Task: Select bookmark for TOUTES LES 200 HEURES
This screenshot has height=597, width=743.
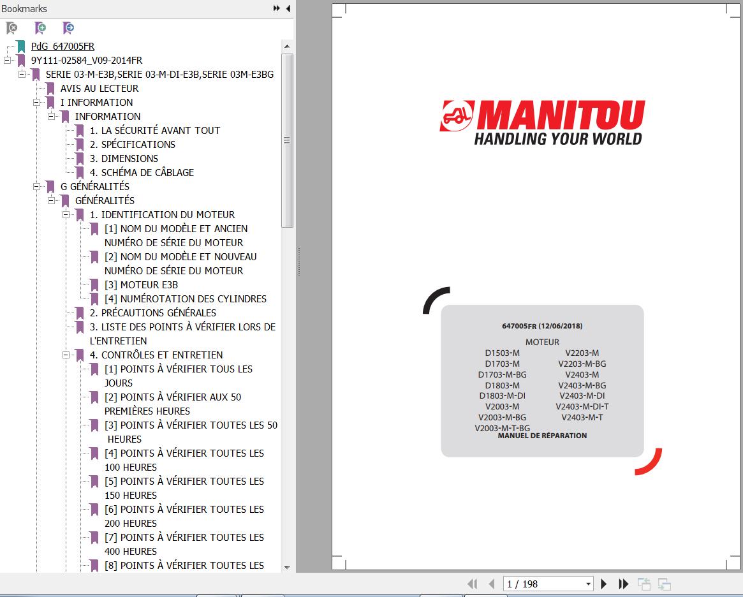Action: click(x=184, y=517)
